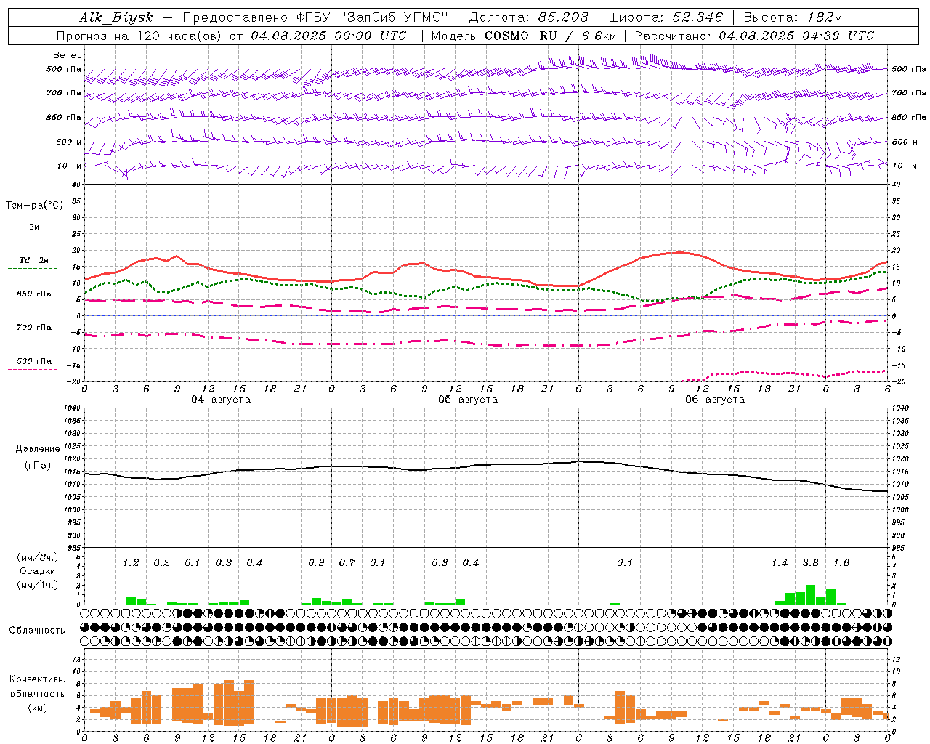Click the Конвективн. convective cloud label

coord(38,679)
